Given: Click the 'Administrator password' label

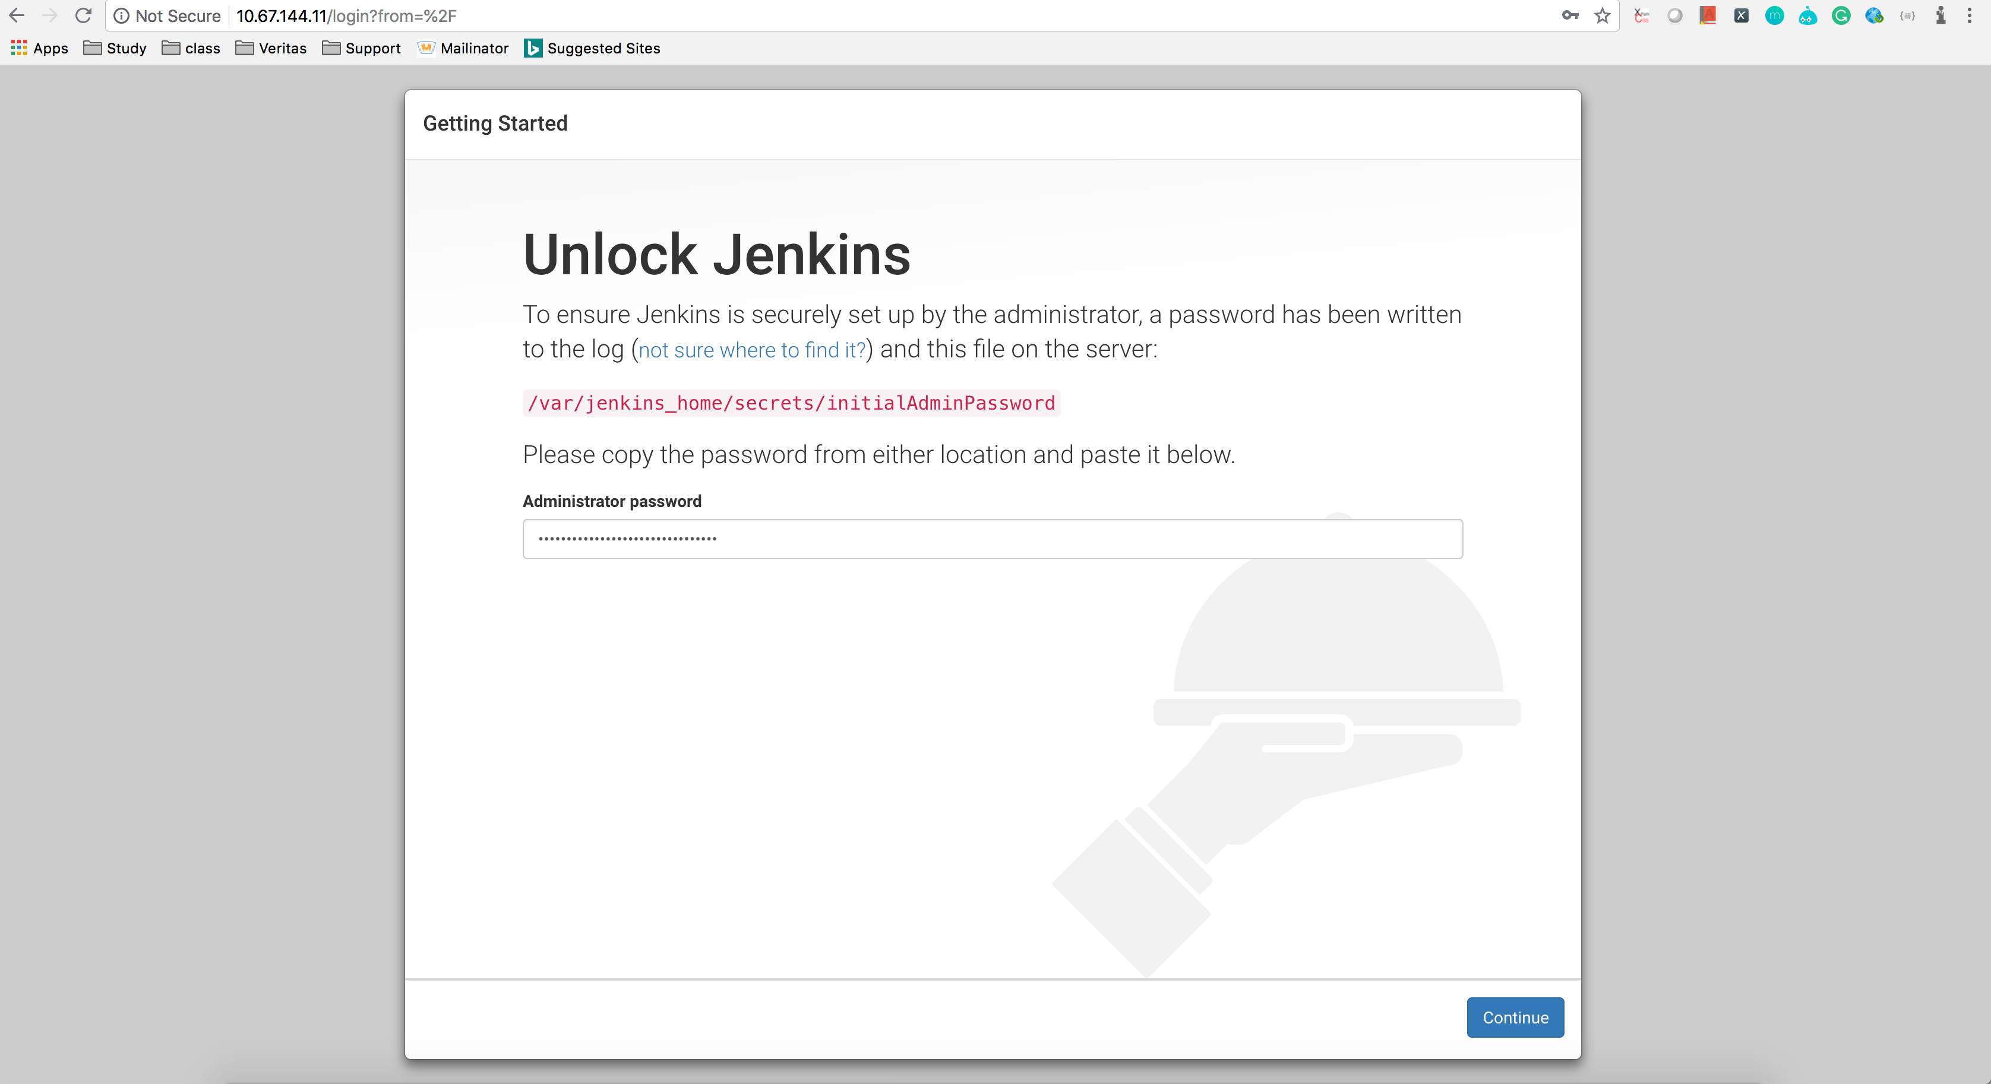Looking at the screenshot, I should (612, 502).
